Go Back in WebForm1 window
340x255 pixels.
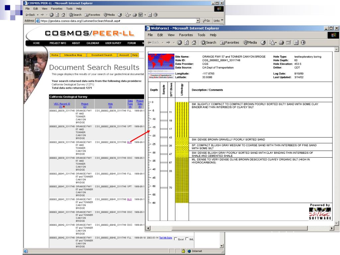coord(153,42)
